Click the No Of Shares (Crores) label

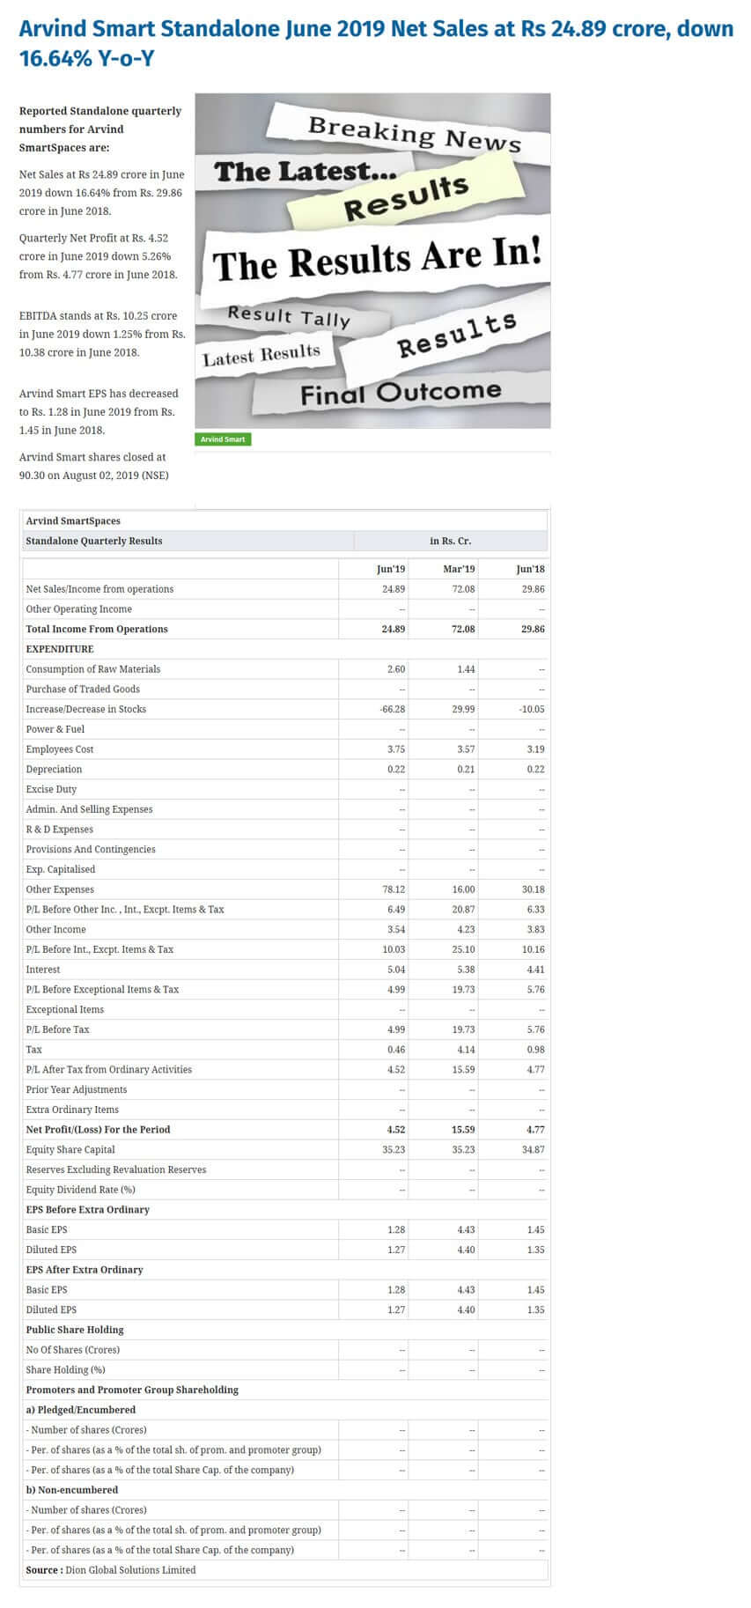(73, 1350)
